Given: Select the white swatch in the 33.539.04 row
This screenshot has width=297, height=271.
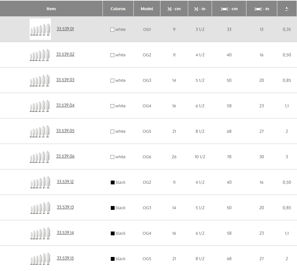Looking at the screenshot, I should pyautogui.click(x=112, y=106).
